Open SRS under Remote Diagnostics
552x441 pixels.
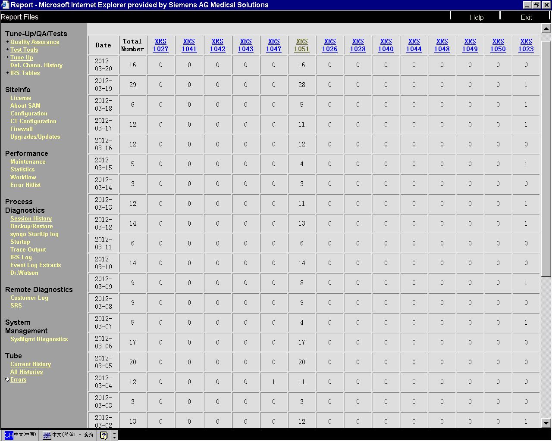coord(16,306)
